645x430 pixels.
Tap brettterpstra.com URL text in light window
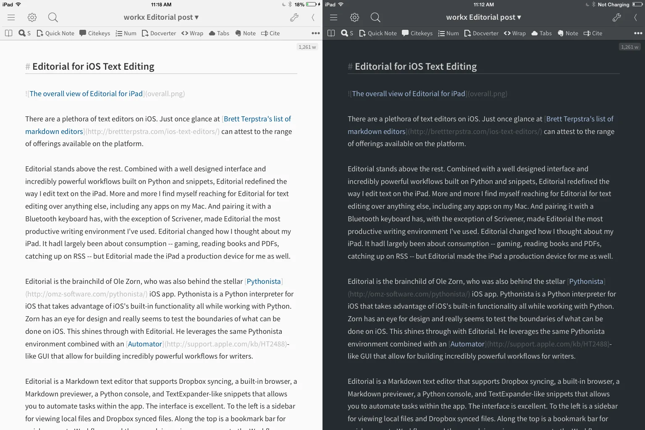(x=152, y=131)
